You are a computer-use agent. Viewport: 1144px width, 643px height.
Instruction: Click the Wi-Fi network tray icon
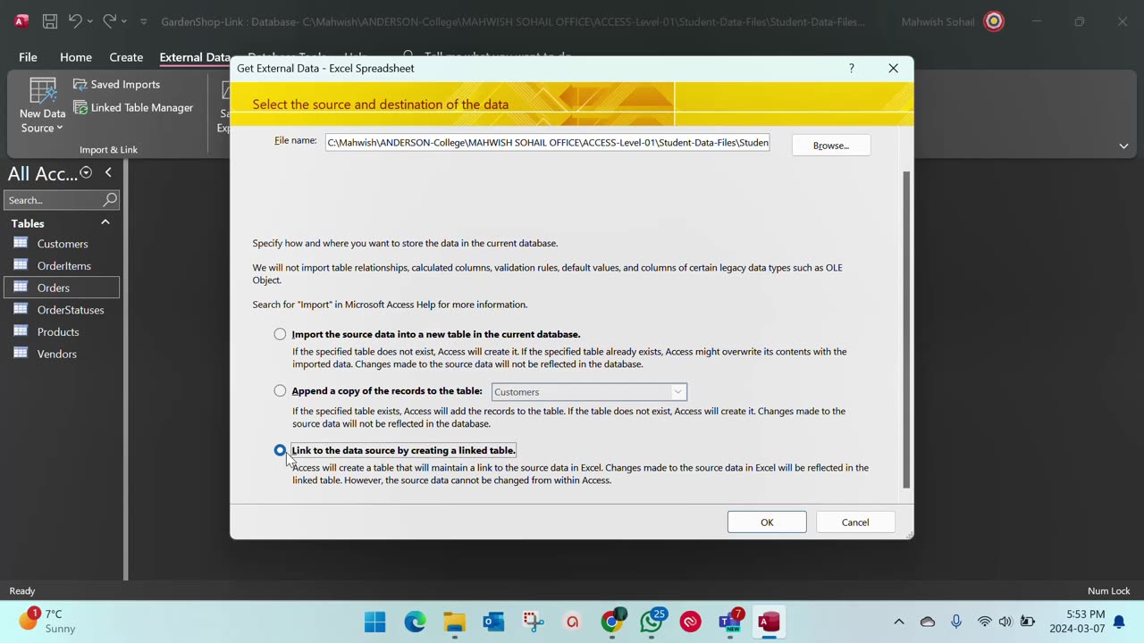(x=985, y=622)
